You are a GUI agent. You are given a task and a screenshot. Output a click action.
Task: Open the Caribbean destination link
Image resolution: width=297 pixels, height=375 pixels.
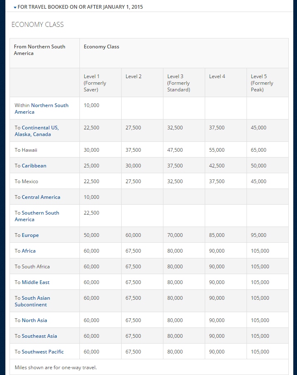tap(34, 165)
